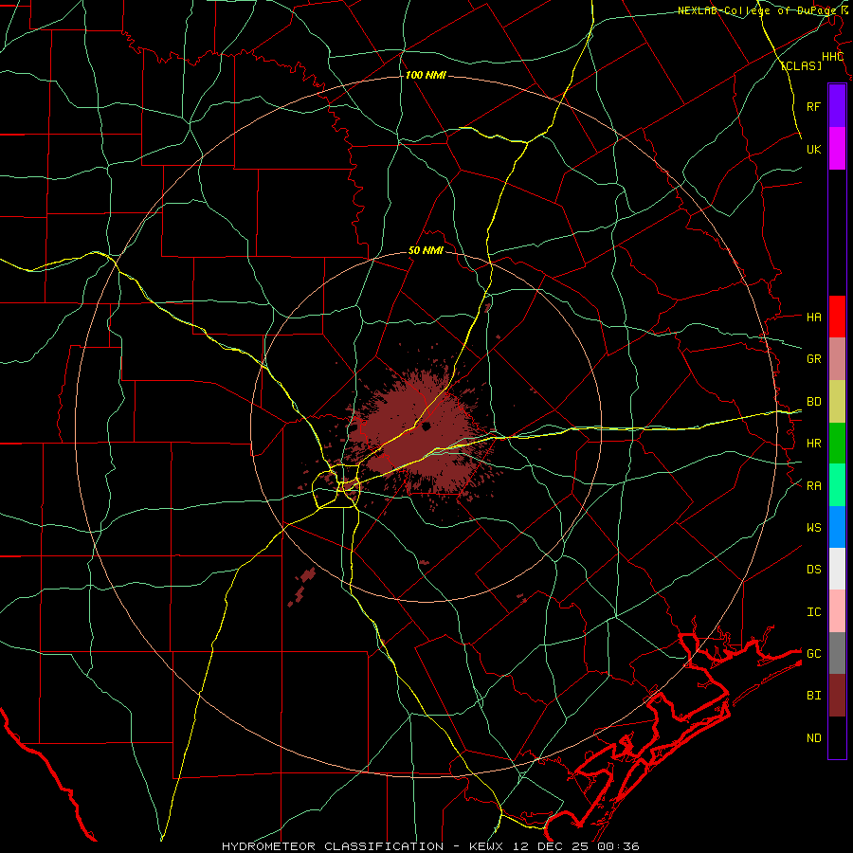This screenshot has height=853, width=853.
Task: Click the BD legend label
Action: pyautogui.click(x=813, y=402)
